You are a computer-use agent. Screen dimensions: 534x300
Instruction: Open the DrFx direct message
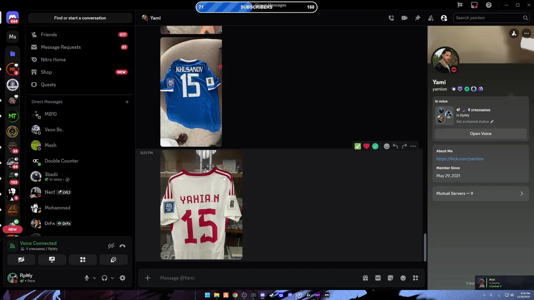pos(79,223)
